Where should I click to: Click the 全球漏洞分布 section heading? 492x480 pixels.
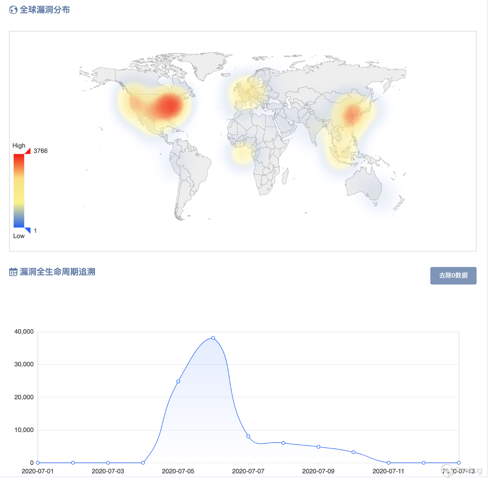(x=45, y=10)
